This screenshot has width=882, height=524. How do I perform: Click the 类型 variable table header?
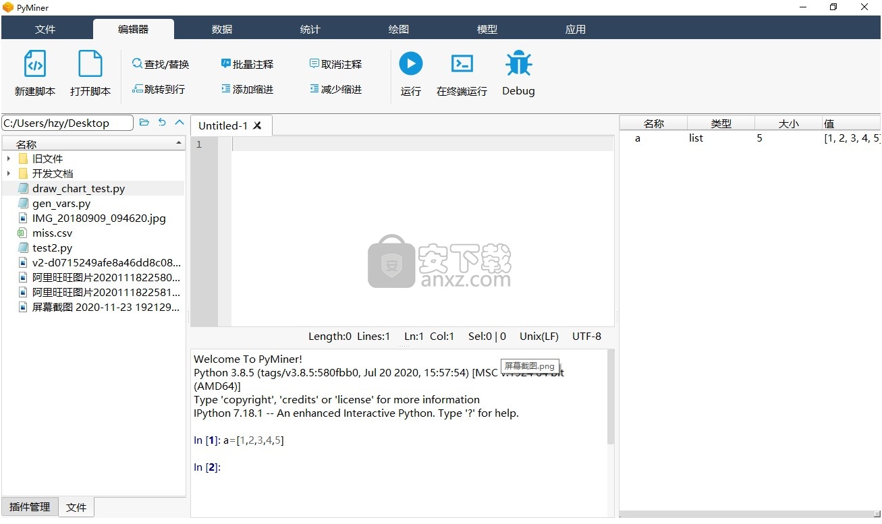click(721, 123)
